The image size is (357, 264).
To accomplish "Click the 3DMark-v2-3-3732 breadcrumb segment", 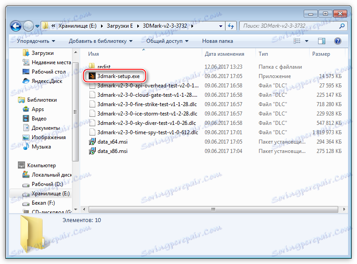I will pyautogui.click(x=165, y=26).
